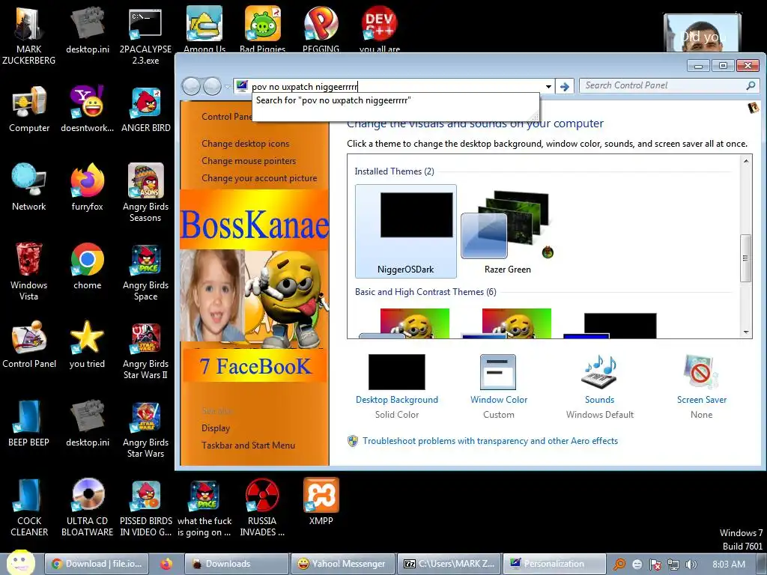
Task: Open Change your account picture link
Action: coord(259,178)
